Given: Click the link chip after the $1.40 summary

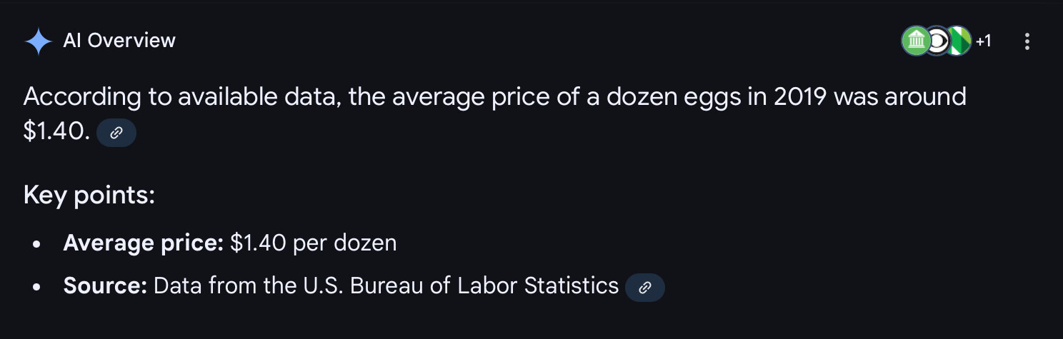Looking at the screenshot, I should tap(116, 133).
